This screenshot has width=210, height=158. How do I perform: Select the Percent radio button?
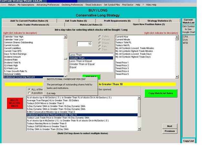click(100, 39)
